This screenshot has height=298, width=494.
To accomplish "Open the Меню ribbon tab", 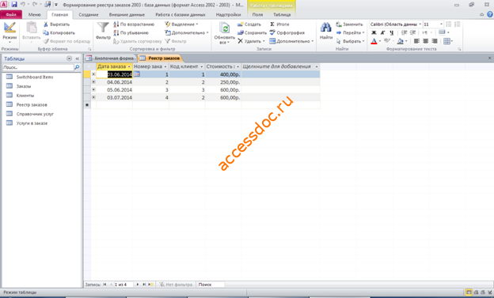I will coord(34,14).
